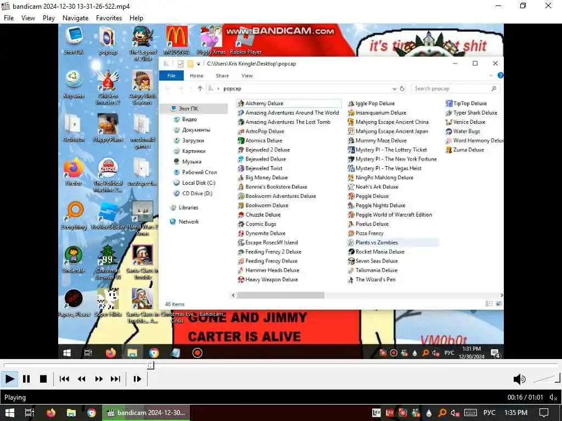Click the player's title bar application icon
This screenshot has height=421, width=562.
5,6
